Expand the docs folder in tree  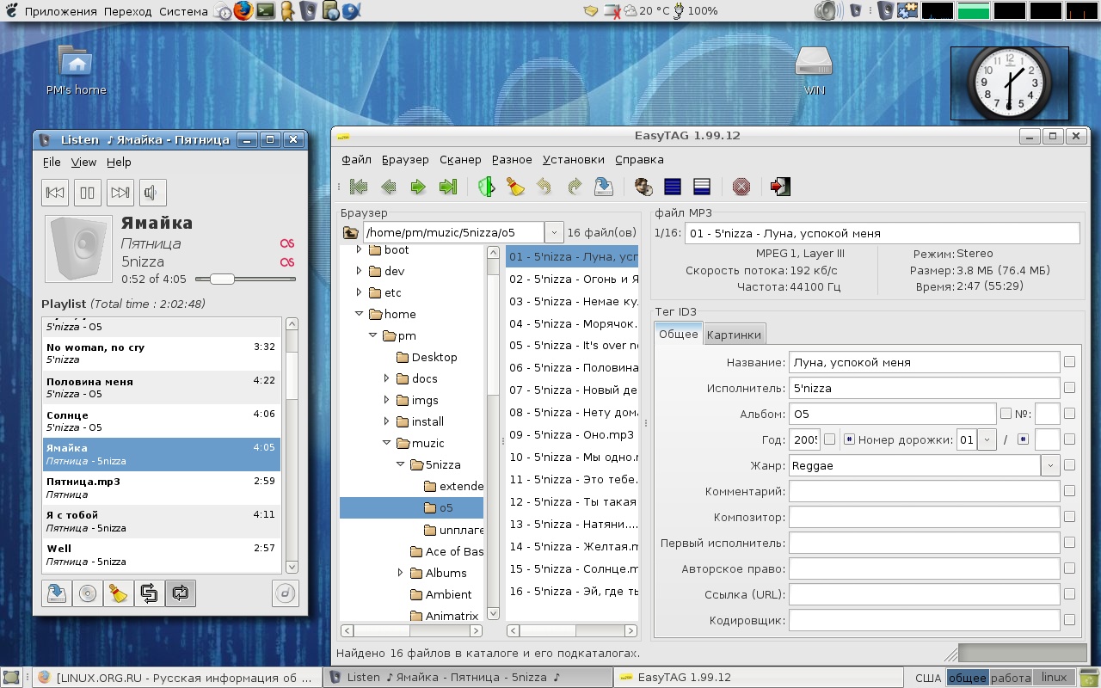pos(387,378)
